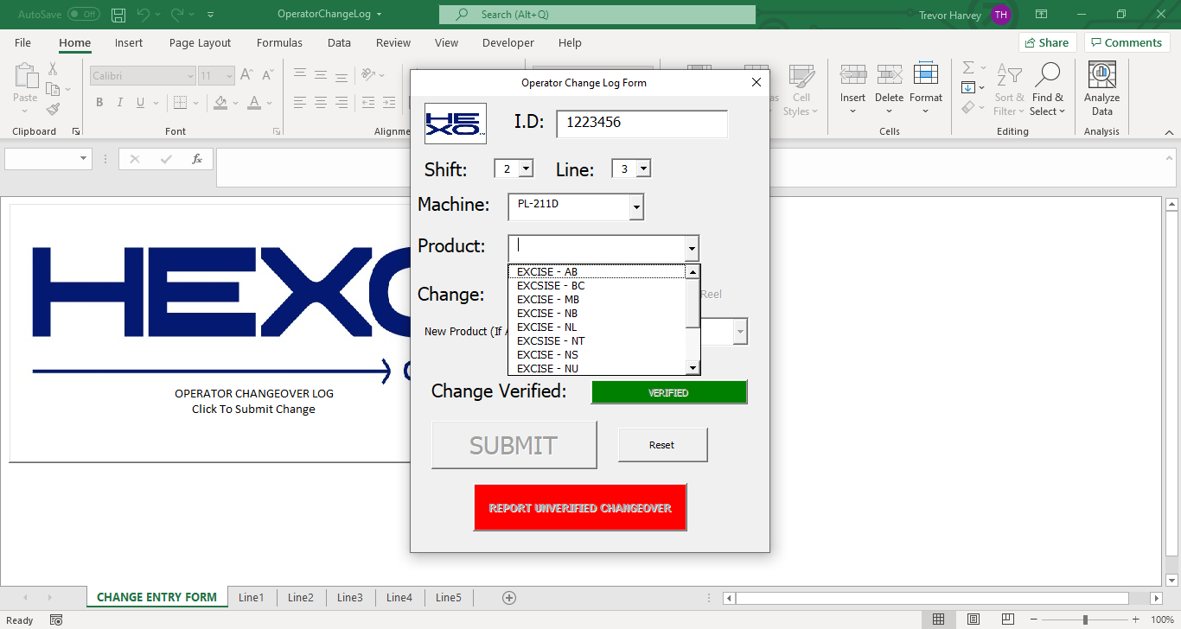Click the Reset button
The width and height of the screenshot is (1181, 629).
click(x=662, y=445)
